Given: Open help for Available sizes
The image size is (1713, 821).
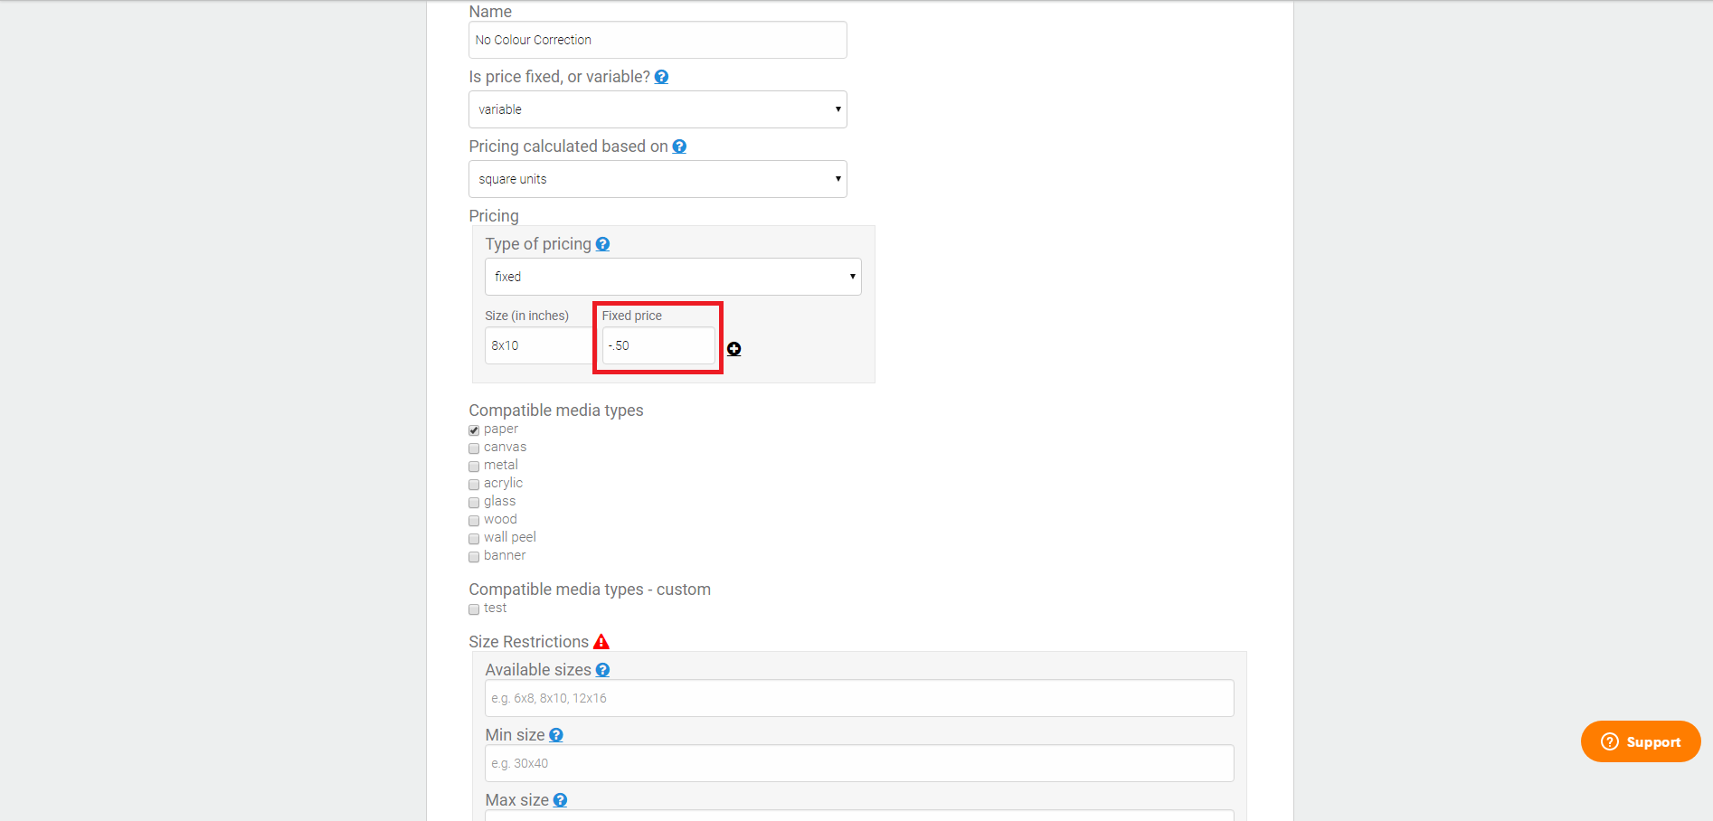Looking at the screenshot, I should (602, 670).
